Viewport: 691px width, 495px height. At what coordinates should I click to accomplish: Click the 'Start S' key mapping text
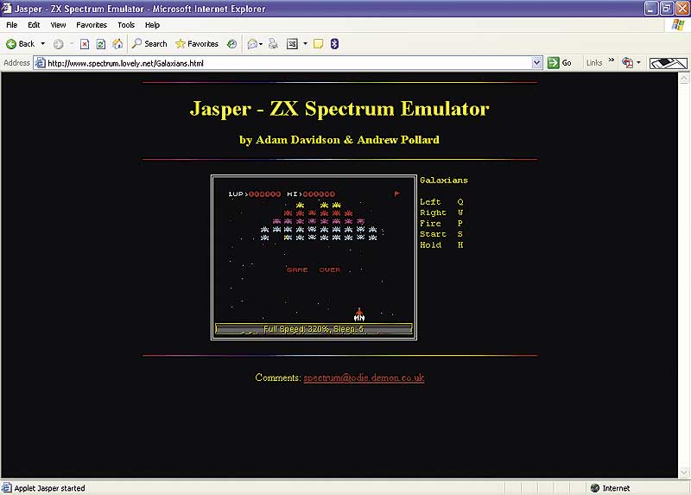click(441, 234)
